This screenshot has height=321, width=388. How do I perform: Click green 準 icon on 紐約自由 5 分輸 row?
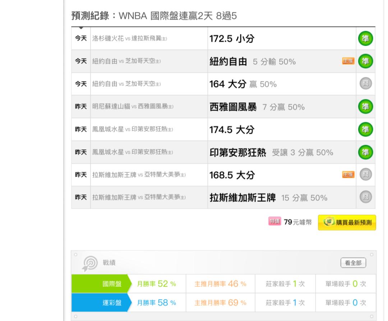pyautogui.click(x=365, y=61)
